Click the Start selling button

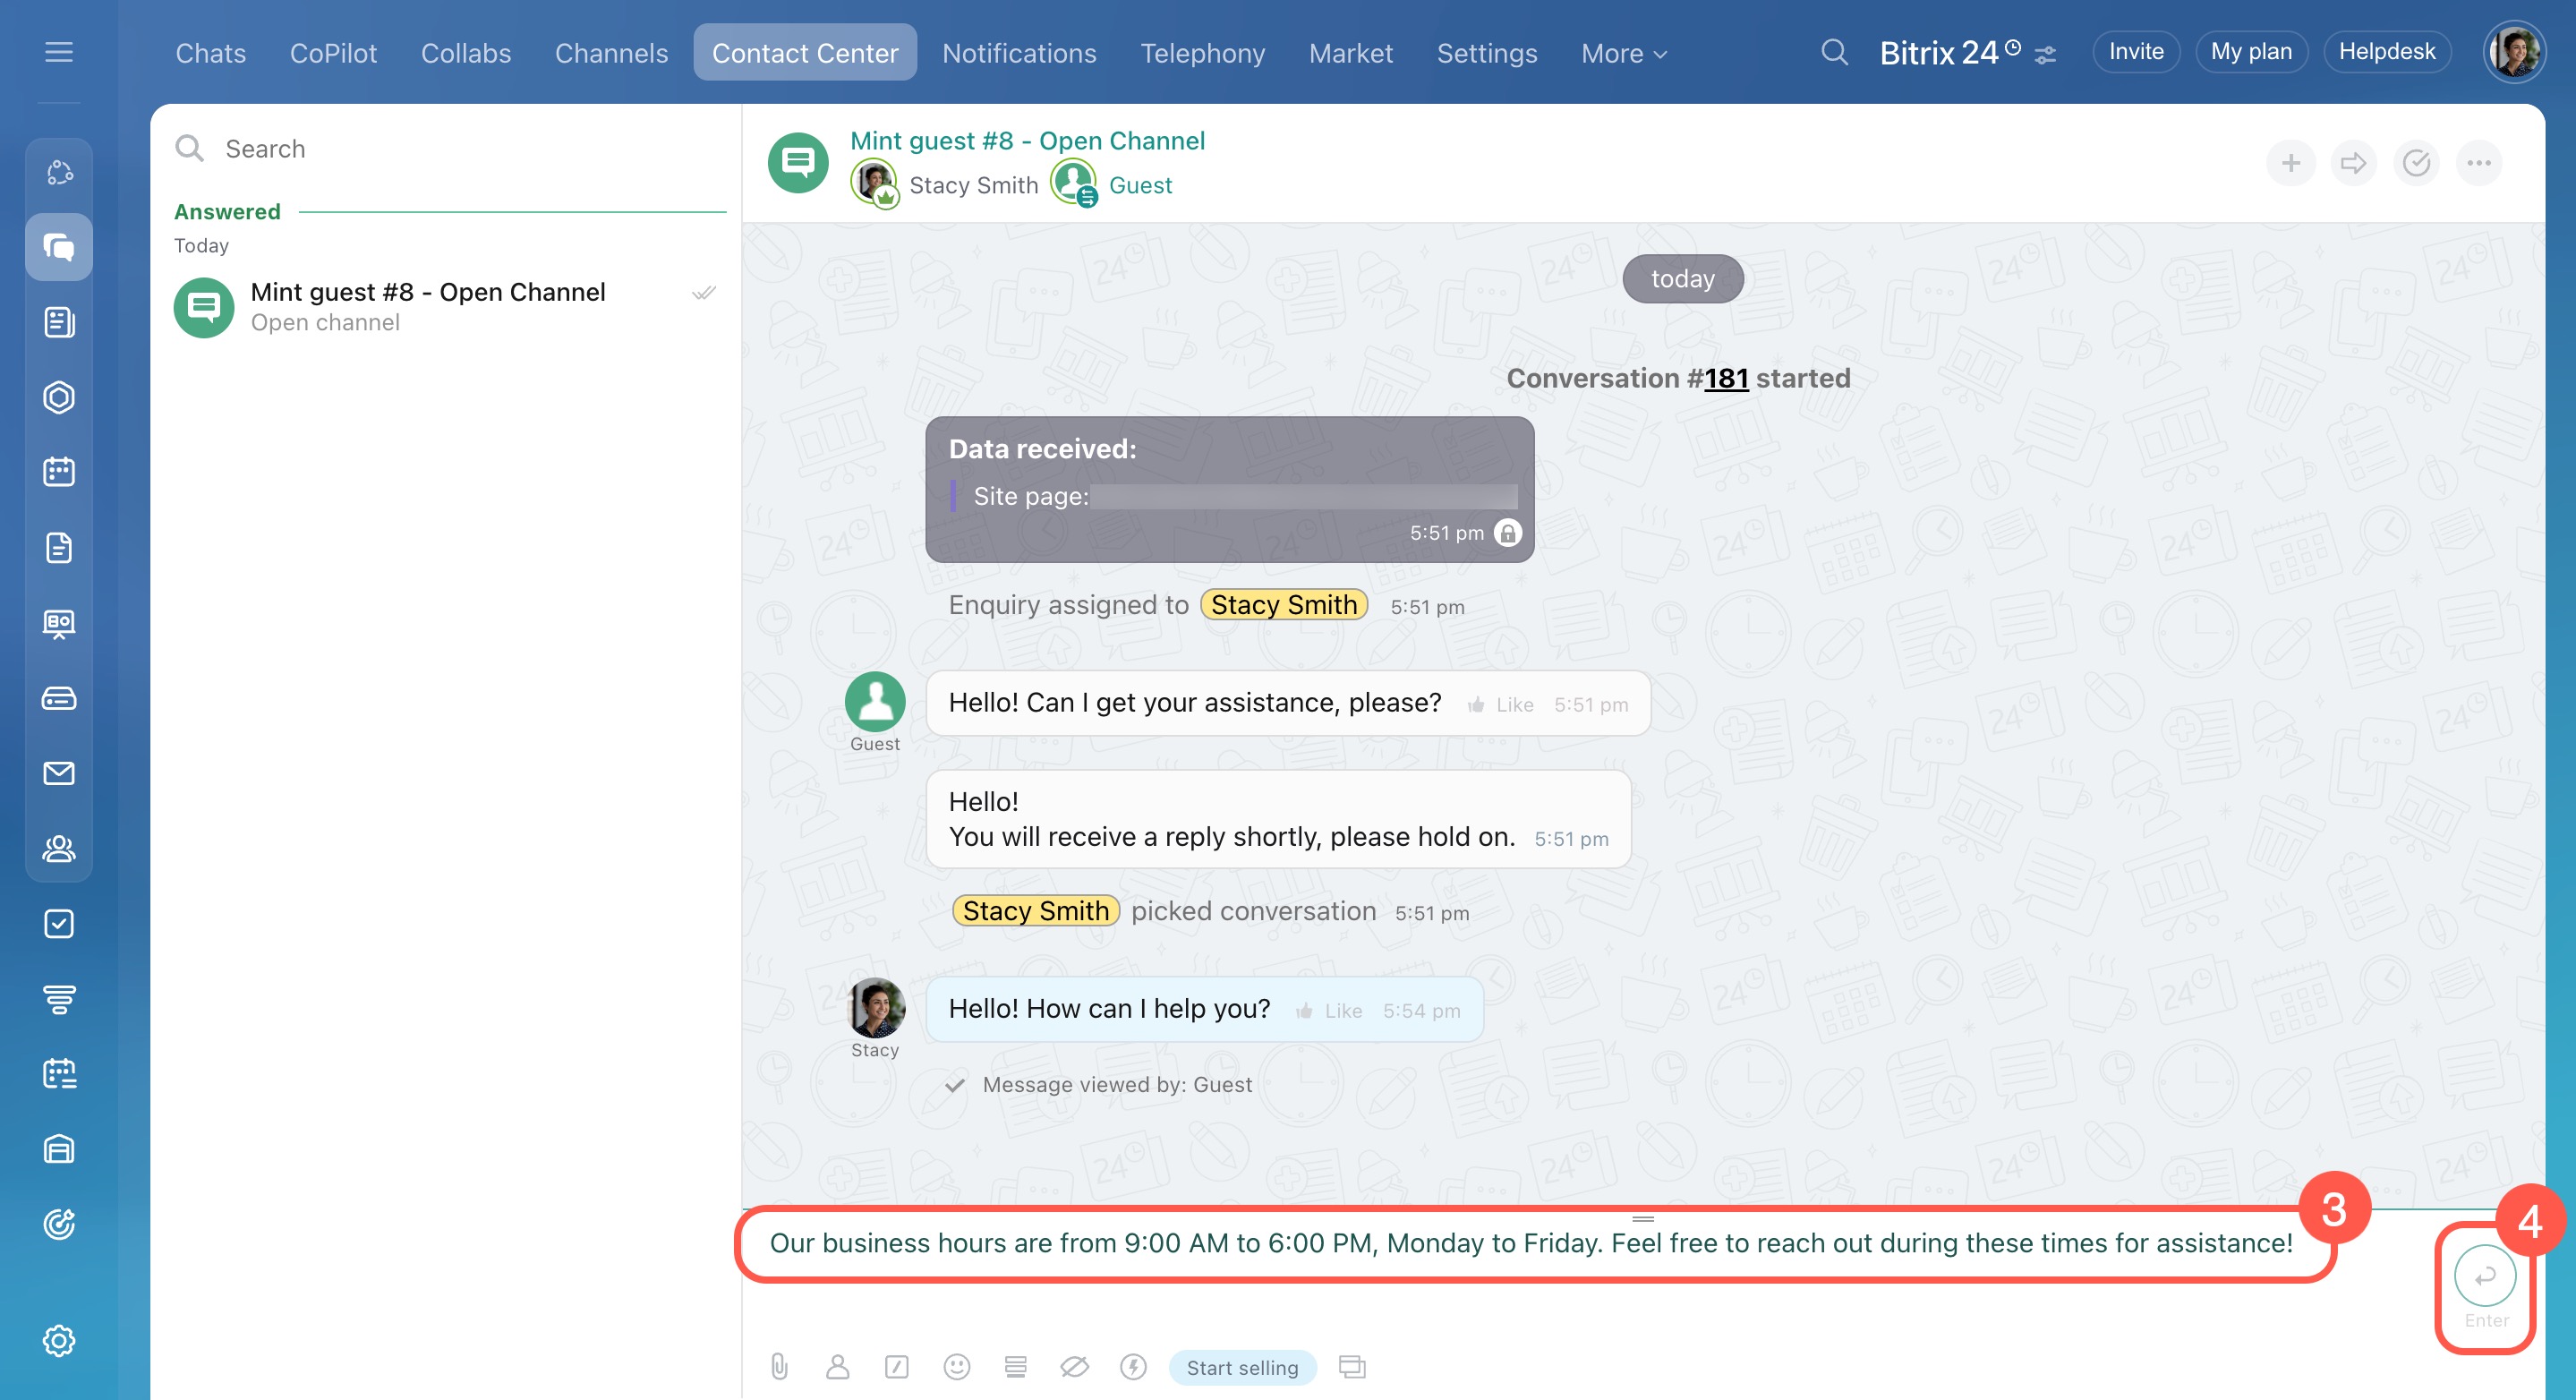[1242, 1367]
